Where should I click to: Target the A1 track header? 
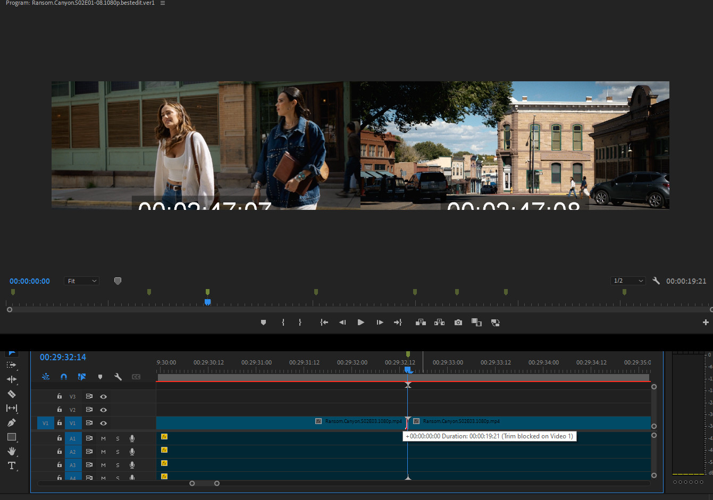pyautogui.click(x=73, y=438)
